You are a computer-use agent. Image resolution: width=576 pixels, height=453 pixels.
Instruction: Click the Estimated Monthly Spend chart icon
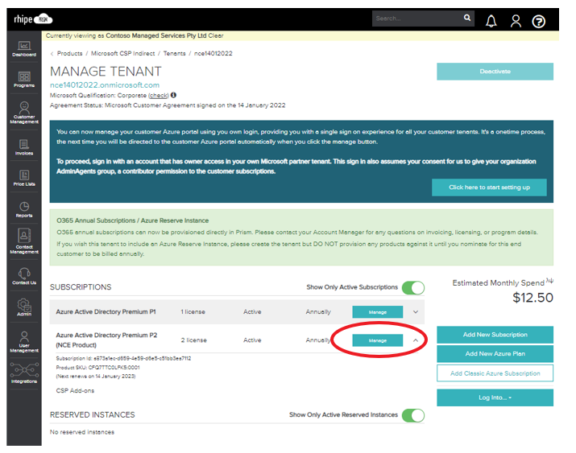tap(549, 281)
